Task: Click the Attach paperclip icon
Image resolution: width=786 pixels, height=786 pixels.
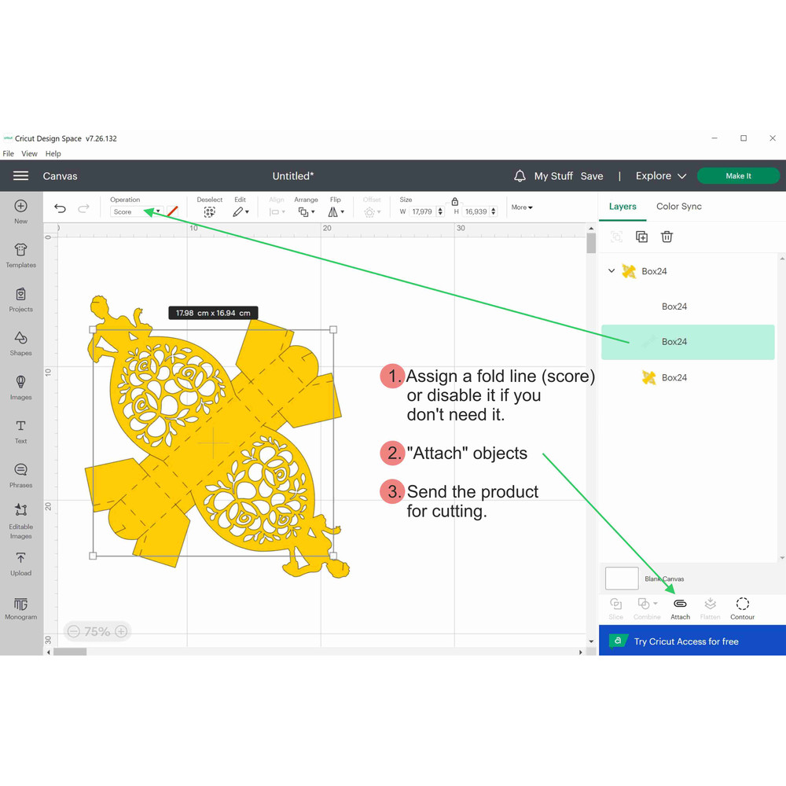Action: click(680, 604)
